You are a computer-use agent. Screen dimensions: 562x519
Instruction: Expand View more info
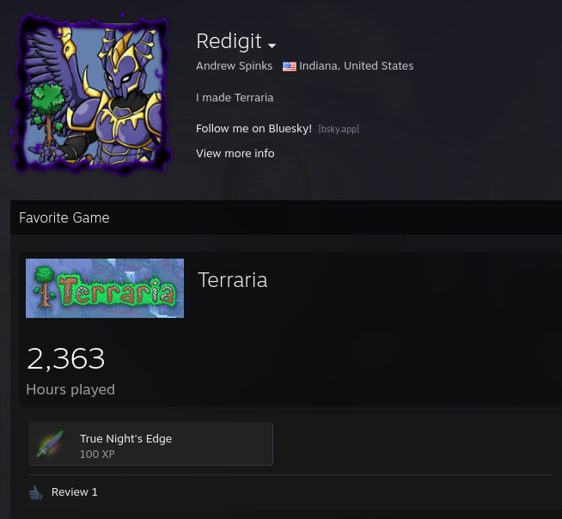(235, 154)
